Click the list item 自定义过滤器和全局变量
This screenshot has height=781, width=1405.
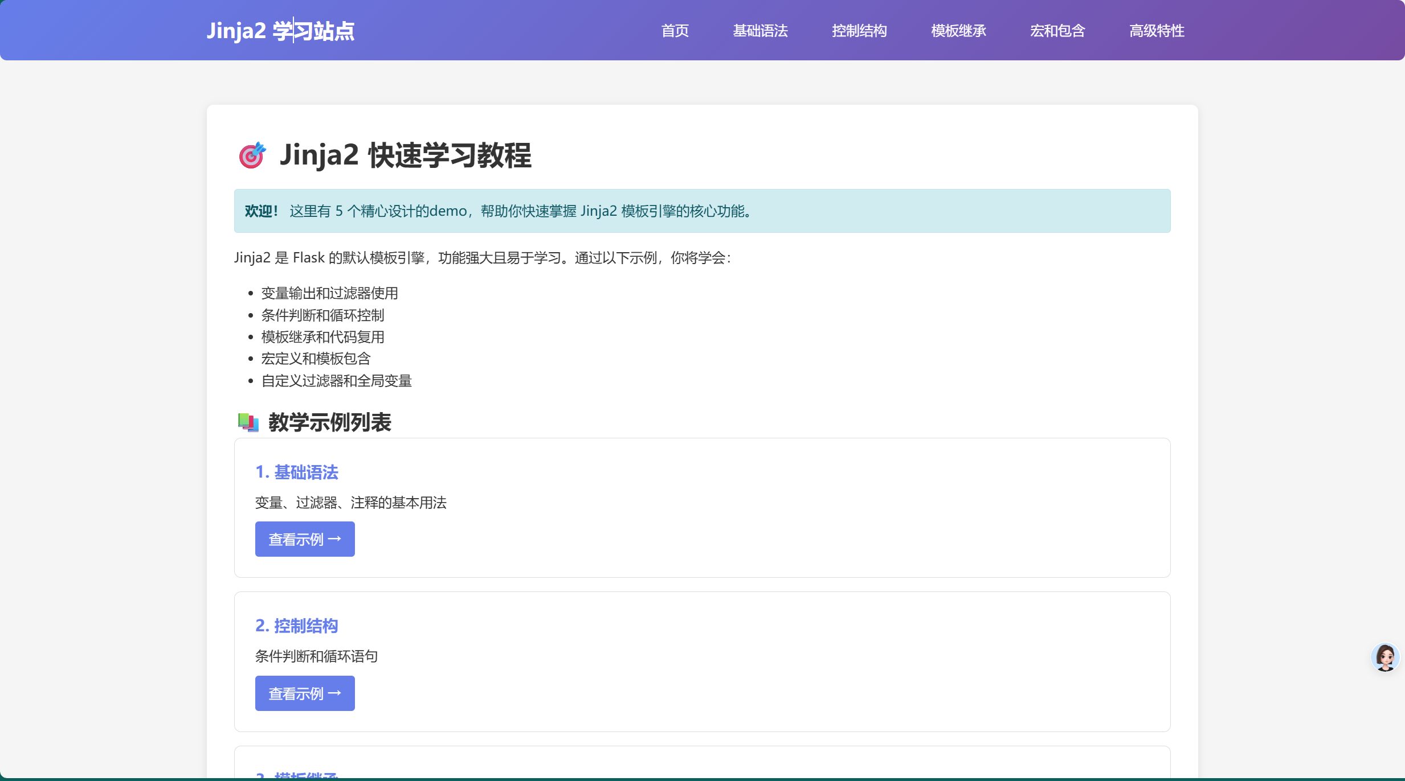[337, 380]
